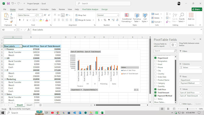Apply Accounting dollar number format
204x115 pixels.
pyautogui.click(x=99, y=20)
